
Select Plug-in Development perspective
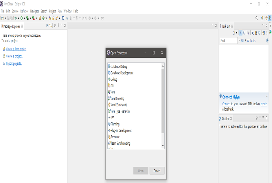click(x=121, y=130)
